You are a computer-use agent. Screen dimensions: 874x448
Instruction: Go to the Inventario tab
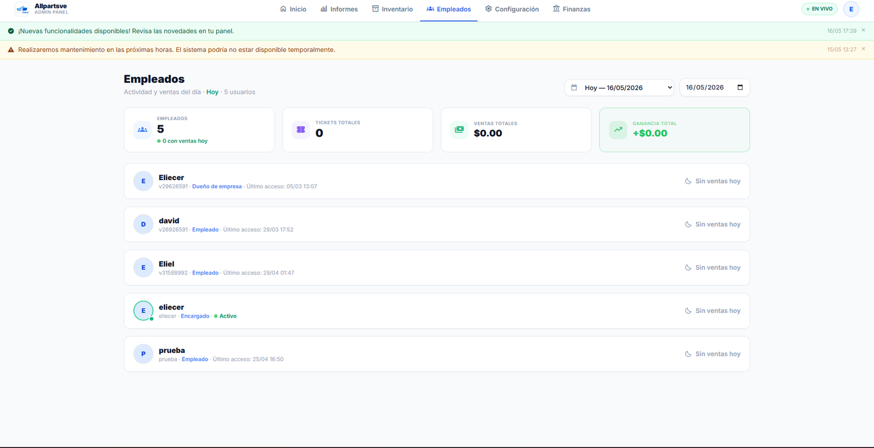pos(392,9)
